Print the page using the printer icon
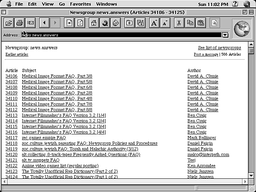 pos(19,23)
